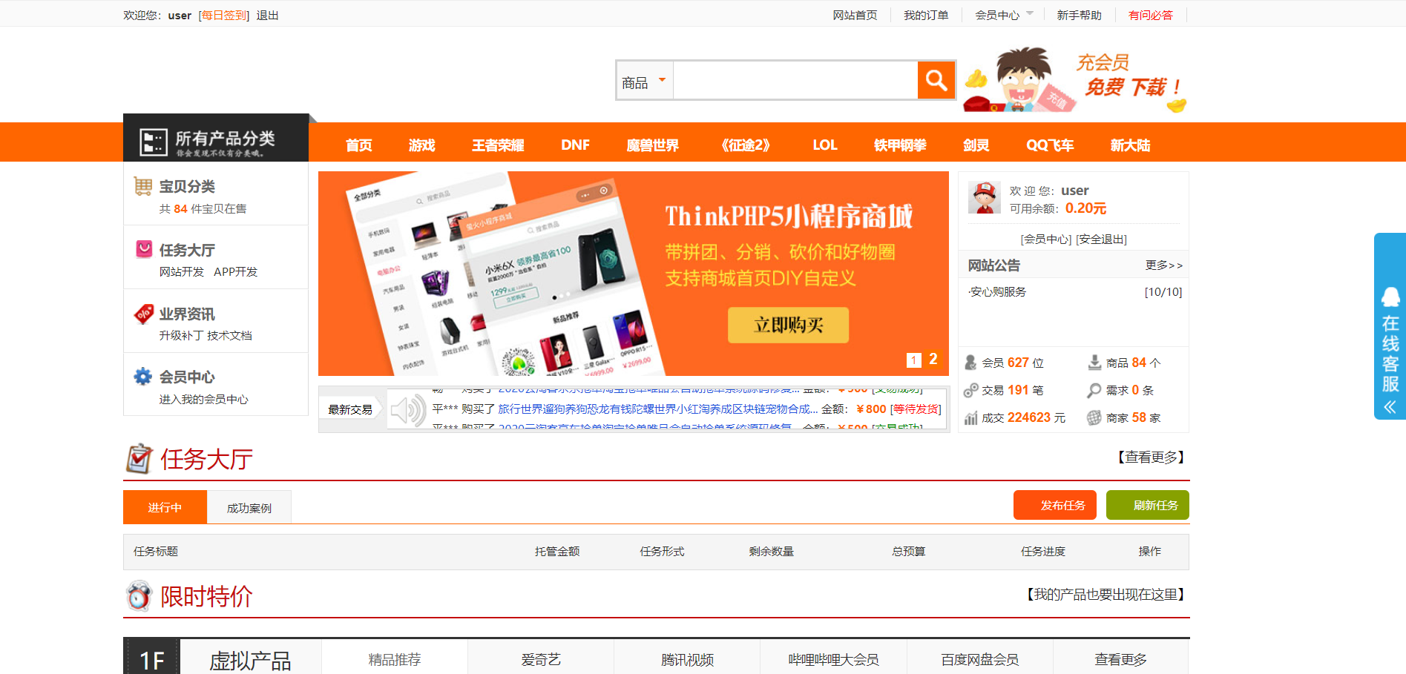
Task: Open 更多>> for 网站公告
Action: 1163,265
